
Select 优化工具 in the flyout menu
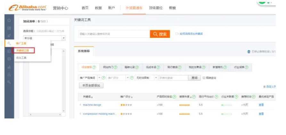coord(21,58)
